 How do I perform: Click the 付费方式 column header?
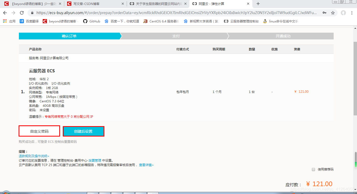pyautogui.click(x=183, y=49)
